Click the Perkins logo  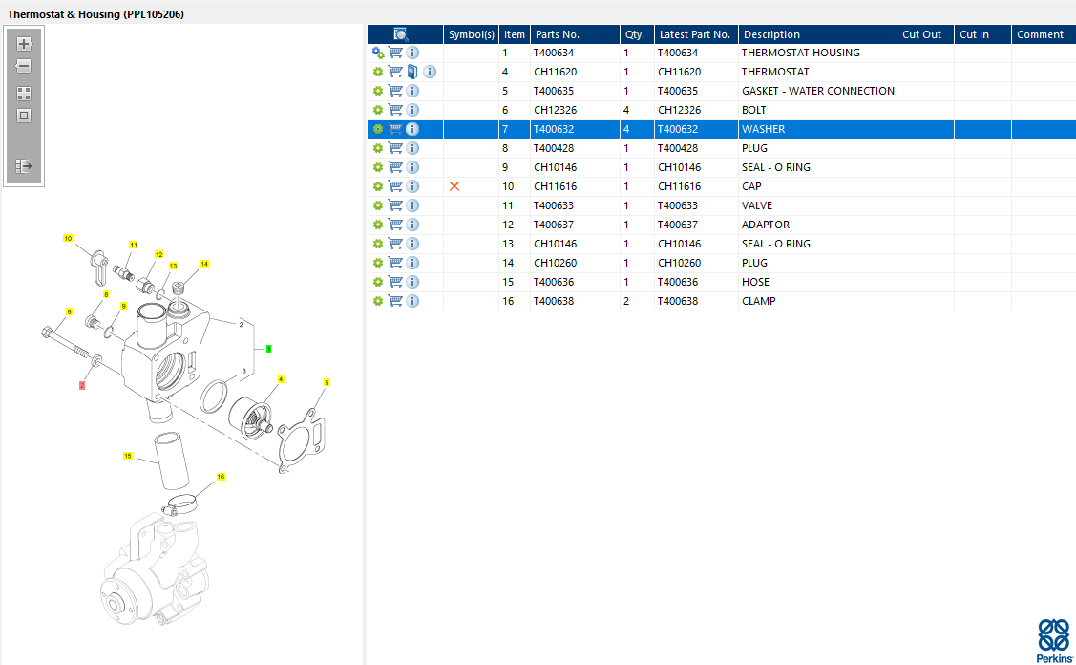(1054, 641)
